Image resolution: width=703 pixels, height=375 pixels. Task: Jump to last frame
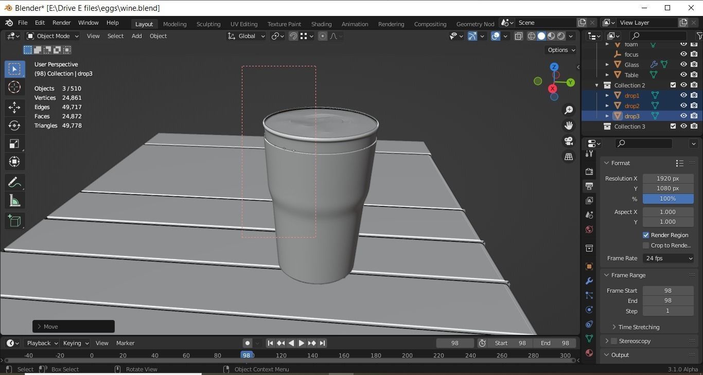(x=322, y=343)
